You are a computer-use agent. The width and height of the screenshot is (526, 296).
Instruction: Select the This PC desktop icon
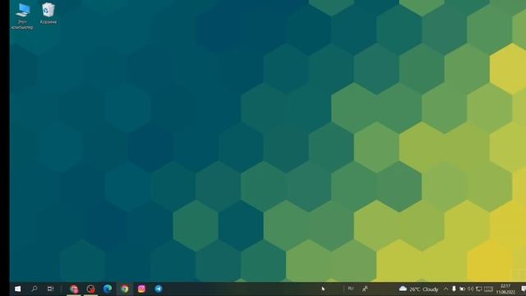click(x=22, y=16)
